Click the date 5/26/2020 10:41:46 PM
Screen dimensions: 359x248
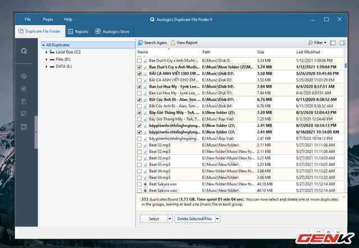coord(317,74)
